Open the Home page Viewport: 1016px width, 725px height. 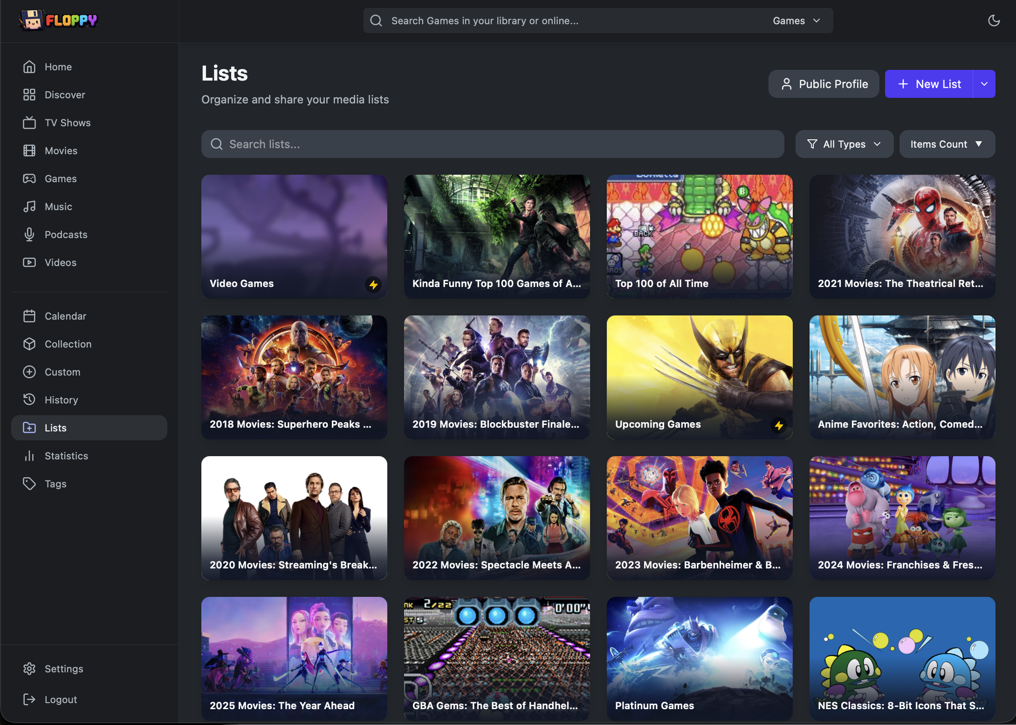(89, 67)
